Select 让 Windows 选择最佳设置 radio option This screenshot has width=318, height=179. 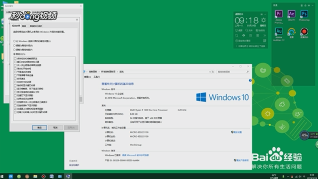tap(32, 41)
